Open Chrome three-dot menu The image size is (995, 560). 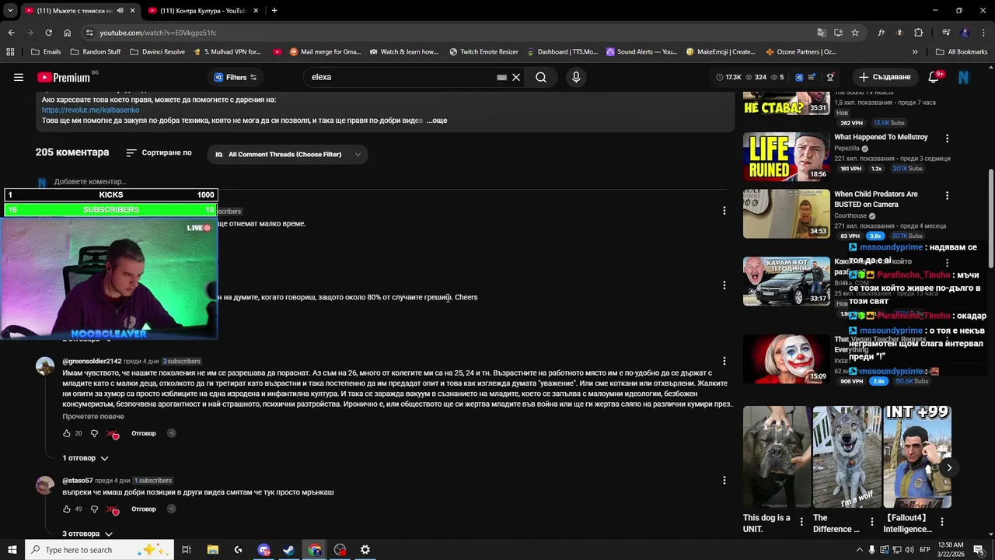click(983, 33)
